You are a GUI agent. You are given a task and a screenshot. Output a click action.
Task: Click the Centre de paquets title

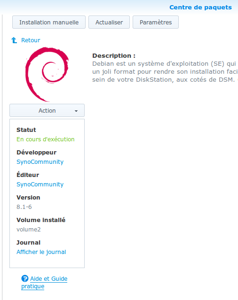[x=200, y=7]
